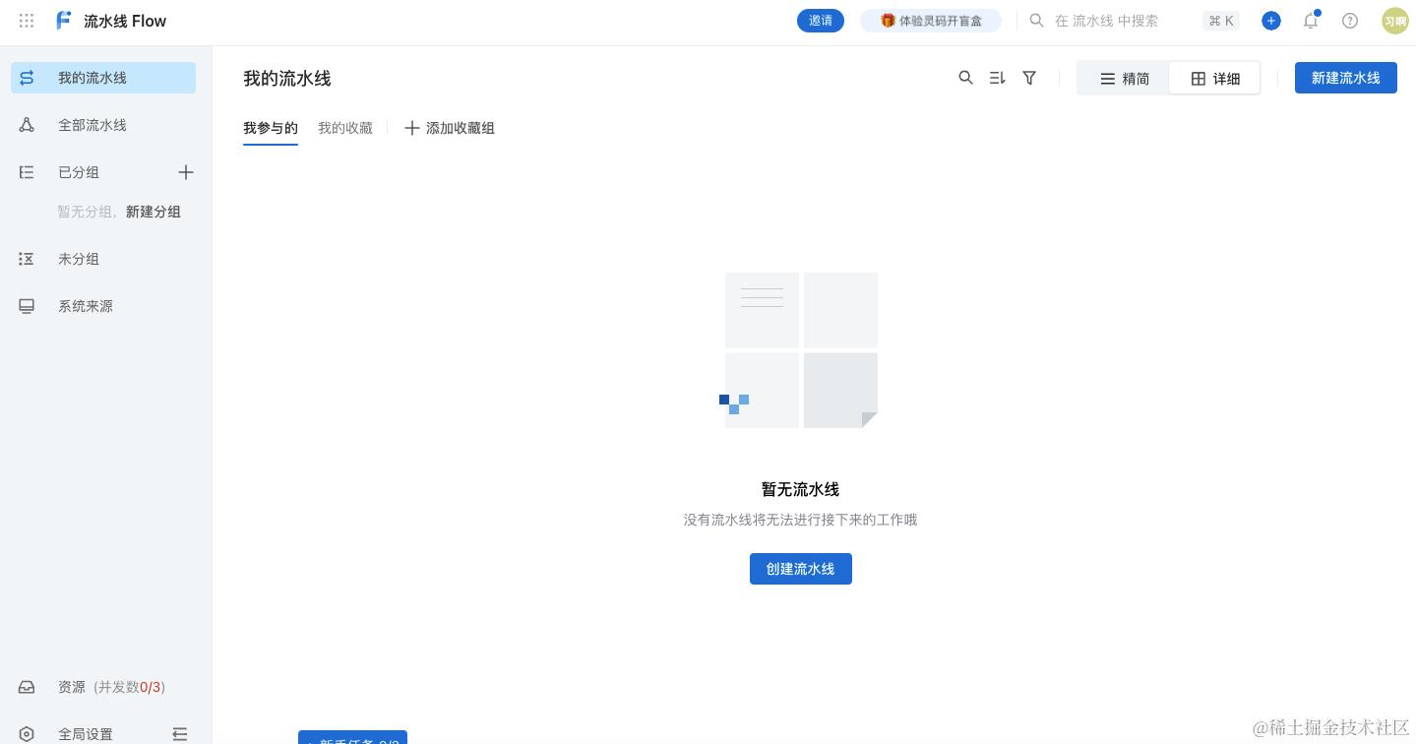Screen dimensions: 1416x744
Task: Select the 我参与的 tab
Action: click(x=271, y=128)
